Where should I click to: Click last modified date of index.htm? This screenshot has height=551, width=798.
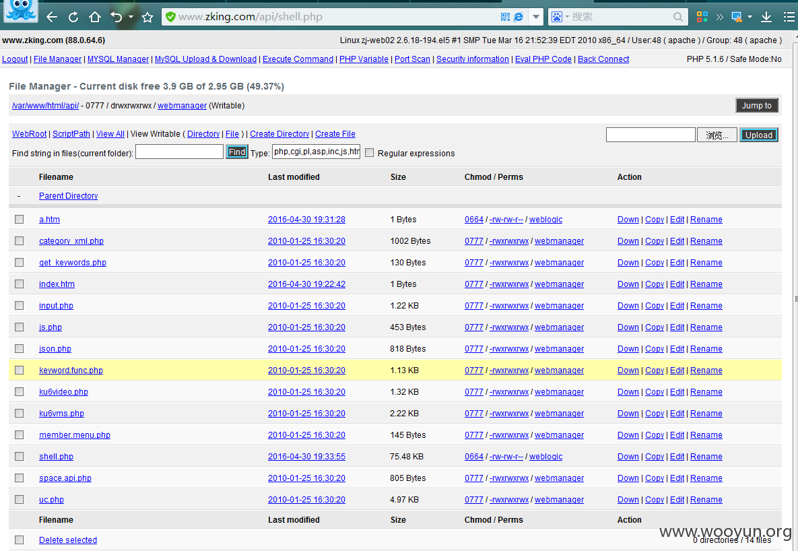[x=307, y=284]
